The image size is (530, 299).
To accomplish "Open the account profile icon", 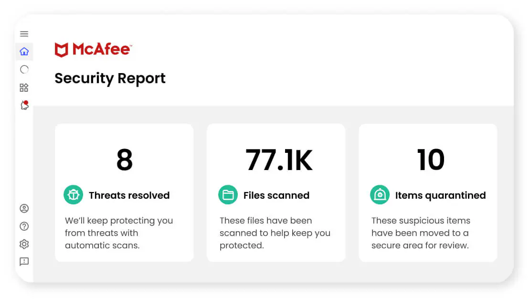I will 24,208.
